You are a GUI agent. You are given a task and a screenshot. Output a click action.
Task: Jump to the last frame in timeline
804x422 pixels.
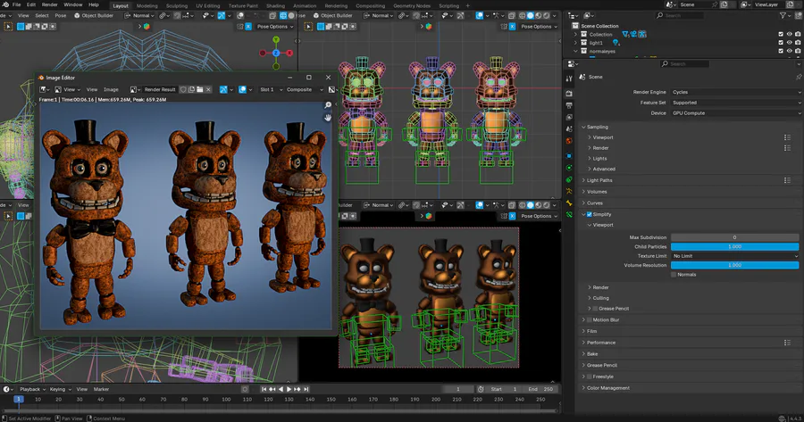306,389
